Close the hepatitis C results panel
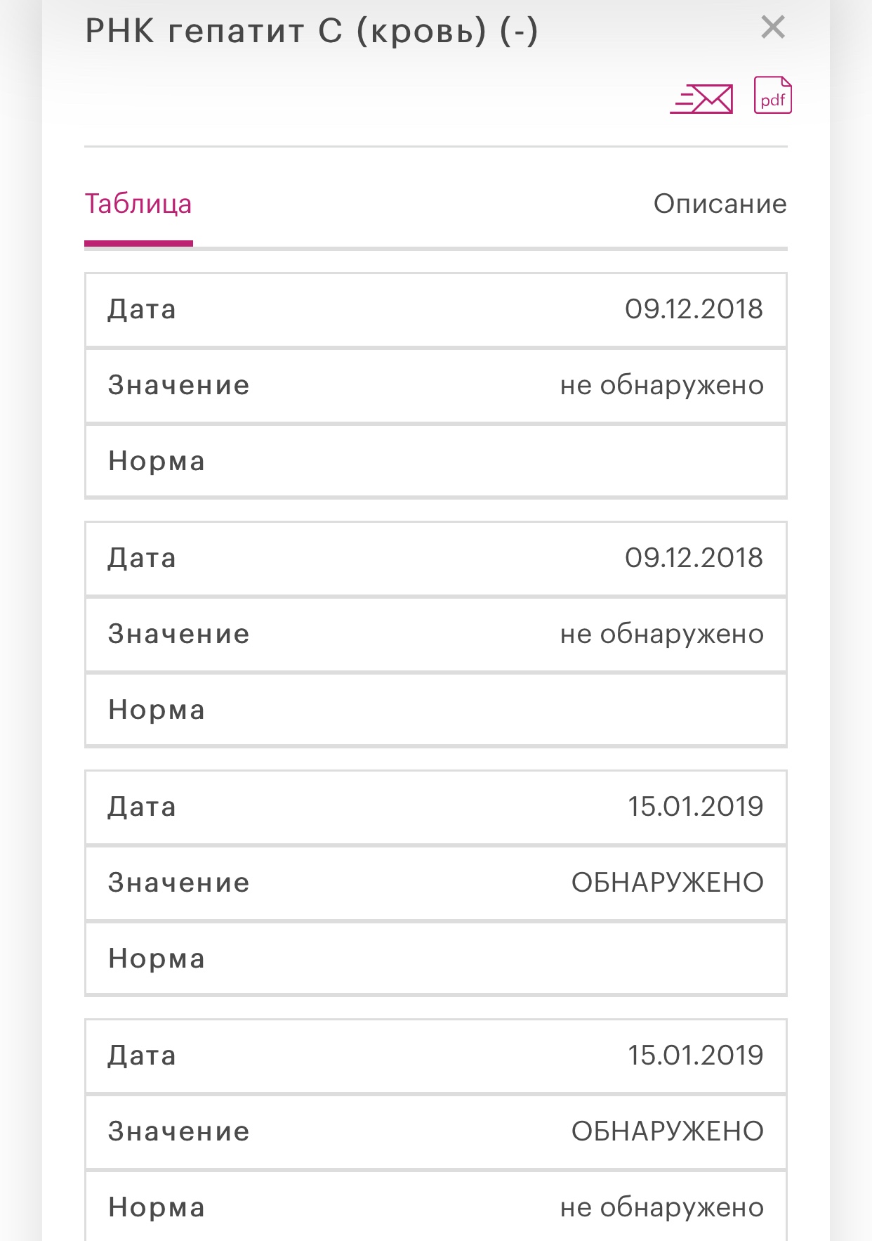 772,28
